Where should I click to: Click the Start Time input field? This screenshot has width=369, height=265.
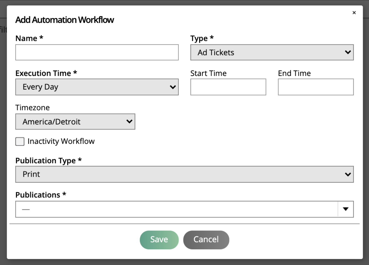pos(228,87)
